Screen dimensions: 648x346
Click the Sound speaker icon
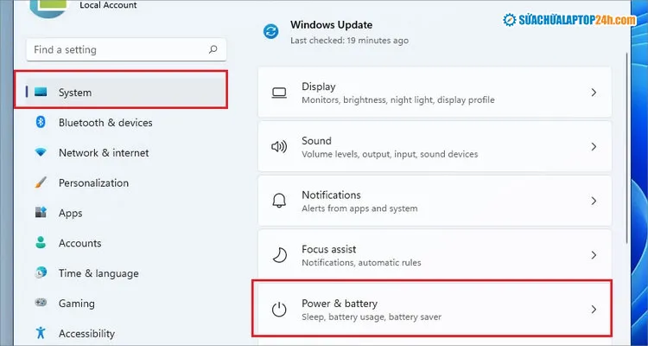click(x=279, y=147)
